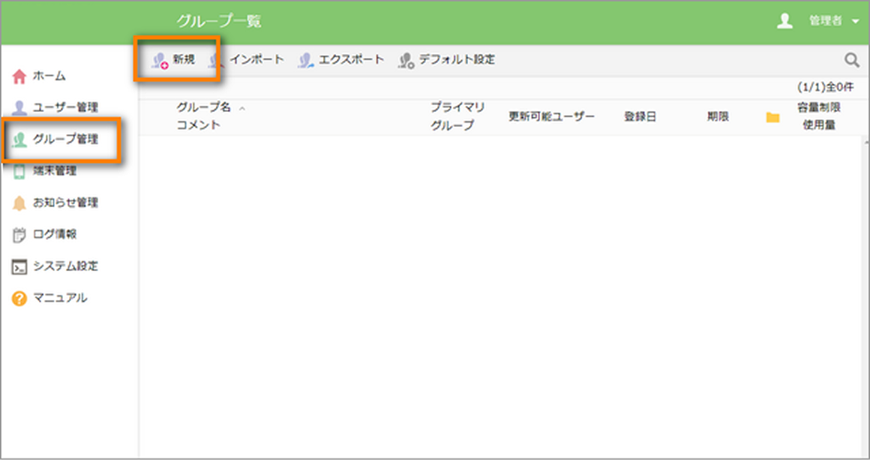The height and width of the screenshot is (460, 870).
Task: Click the user silhouette icon in the header
Action: (x=784, y=21)
